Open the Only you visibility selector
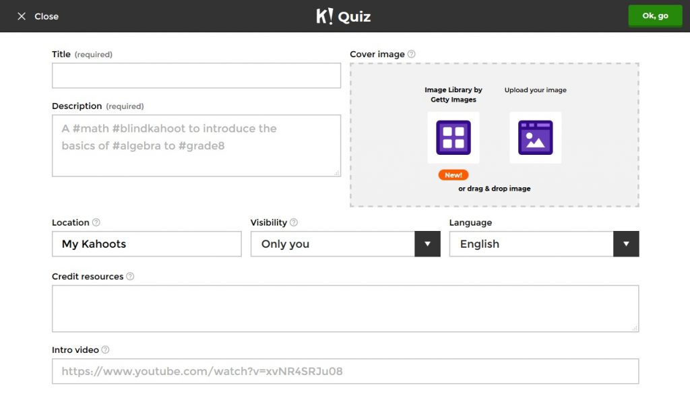 332,244
